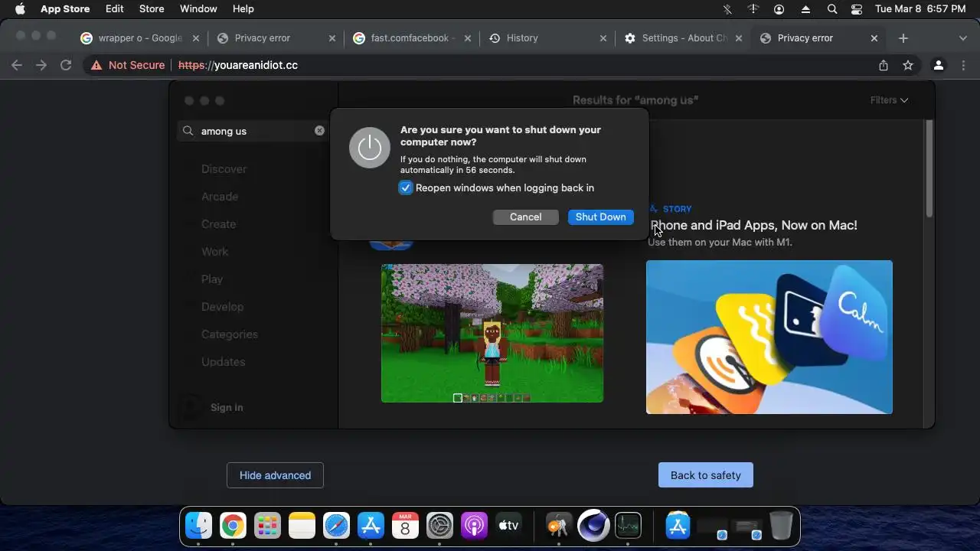Select Develop in the App Store sidebar
The height and width of the screenshot is (551, 980).
coord(222,307)
